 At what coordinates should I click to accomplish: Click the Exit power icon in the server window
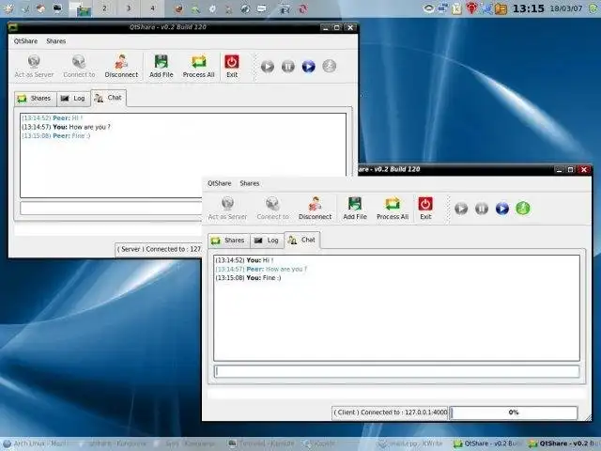(232, 61)
